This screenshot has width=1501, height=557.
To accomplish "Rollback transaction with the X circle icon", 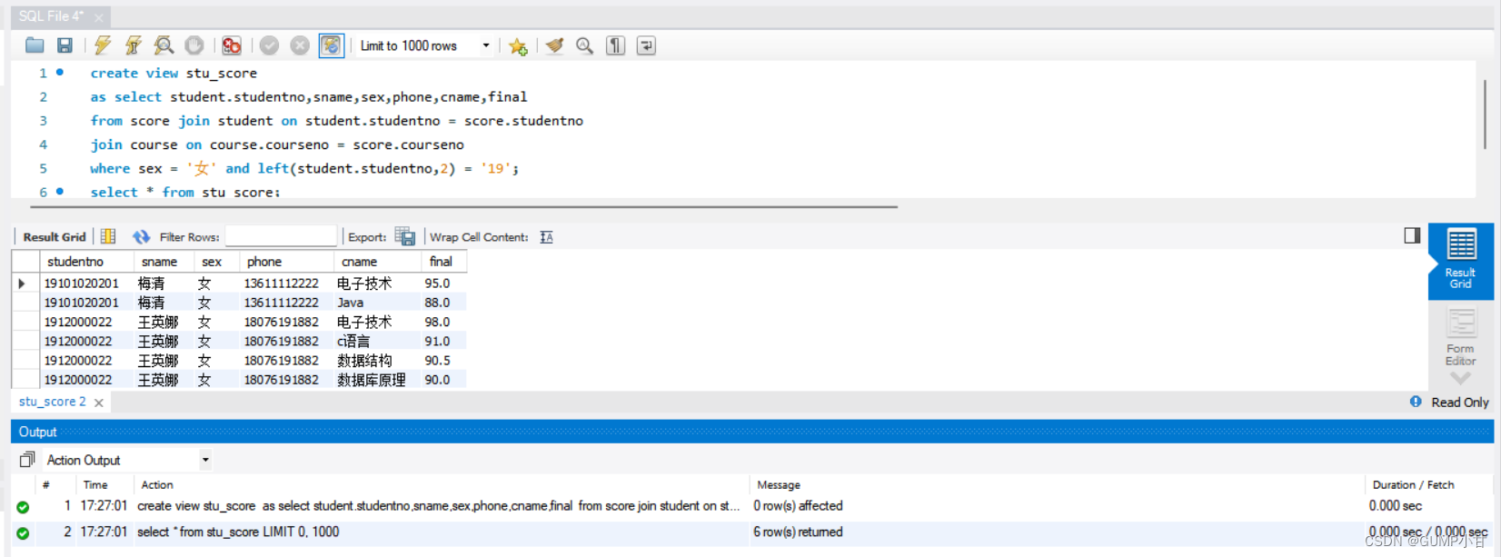I will point(300,45).
